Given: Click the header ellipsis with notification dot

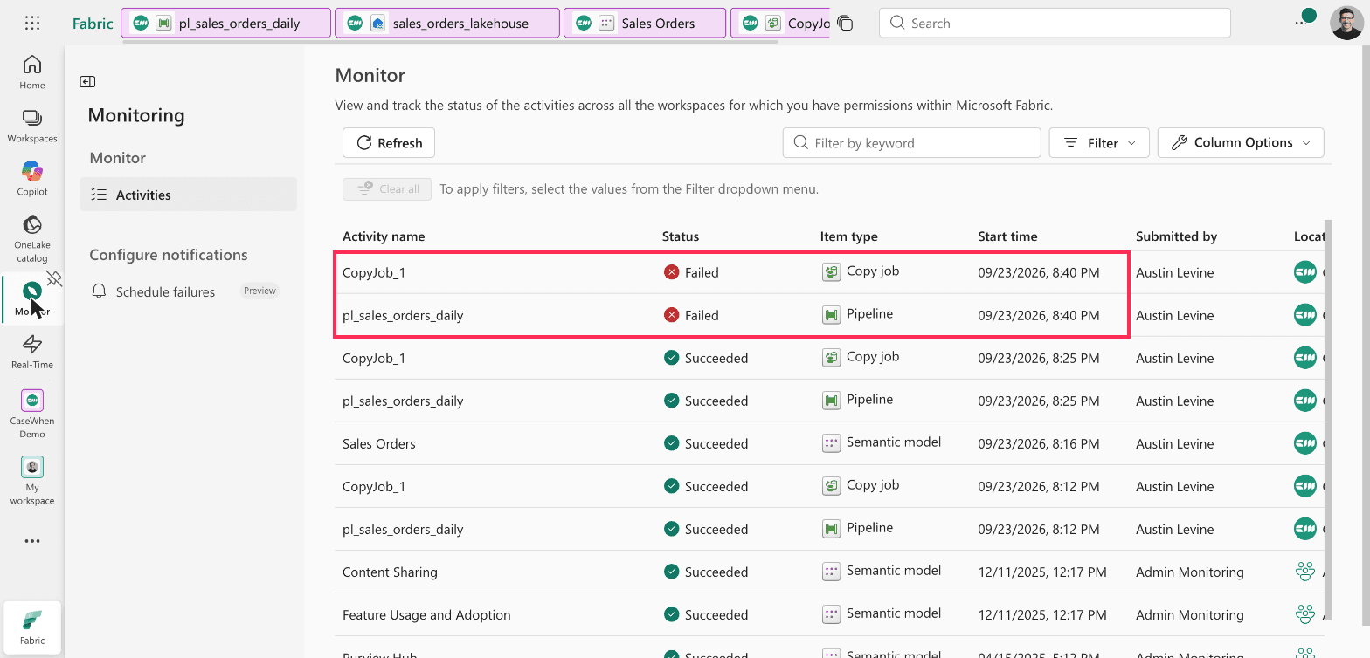Looking at the screenshot, I should tap(1305, 19).
